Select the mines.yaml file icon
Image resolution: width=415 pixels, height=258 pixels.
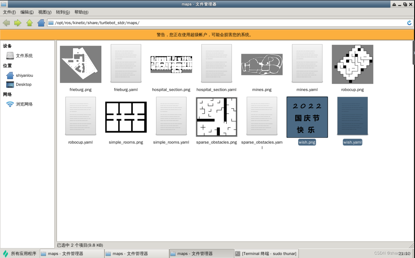point(307,63)
